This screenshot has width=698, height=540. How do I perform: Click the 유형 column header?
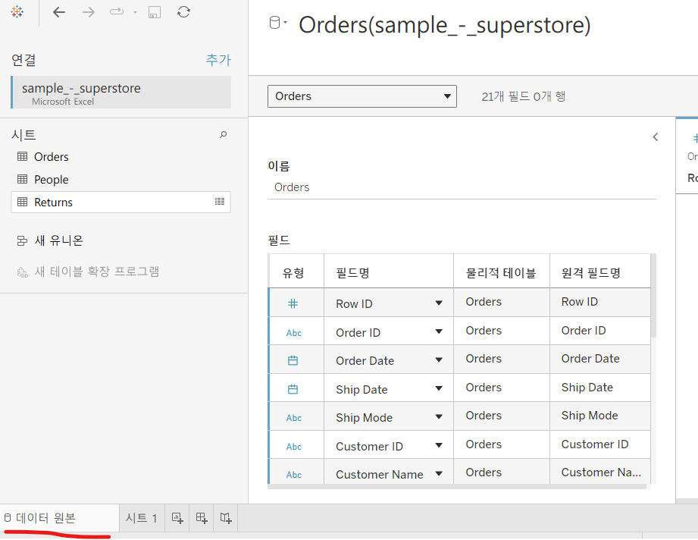(296, 272)
